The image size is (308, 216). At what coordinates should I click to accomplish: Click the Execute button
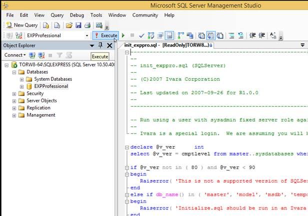coord(105,35)
